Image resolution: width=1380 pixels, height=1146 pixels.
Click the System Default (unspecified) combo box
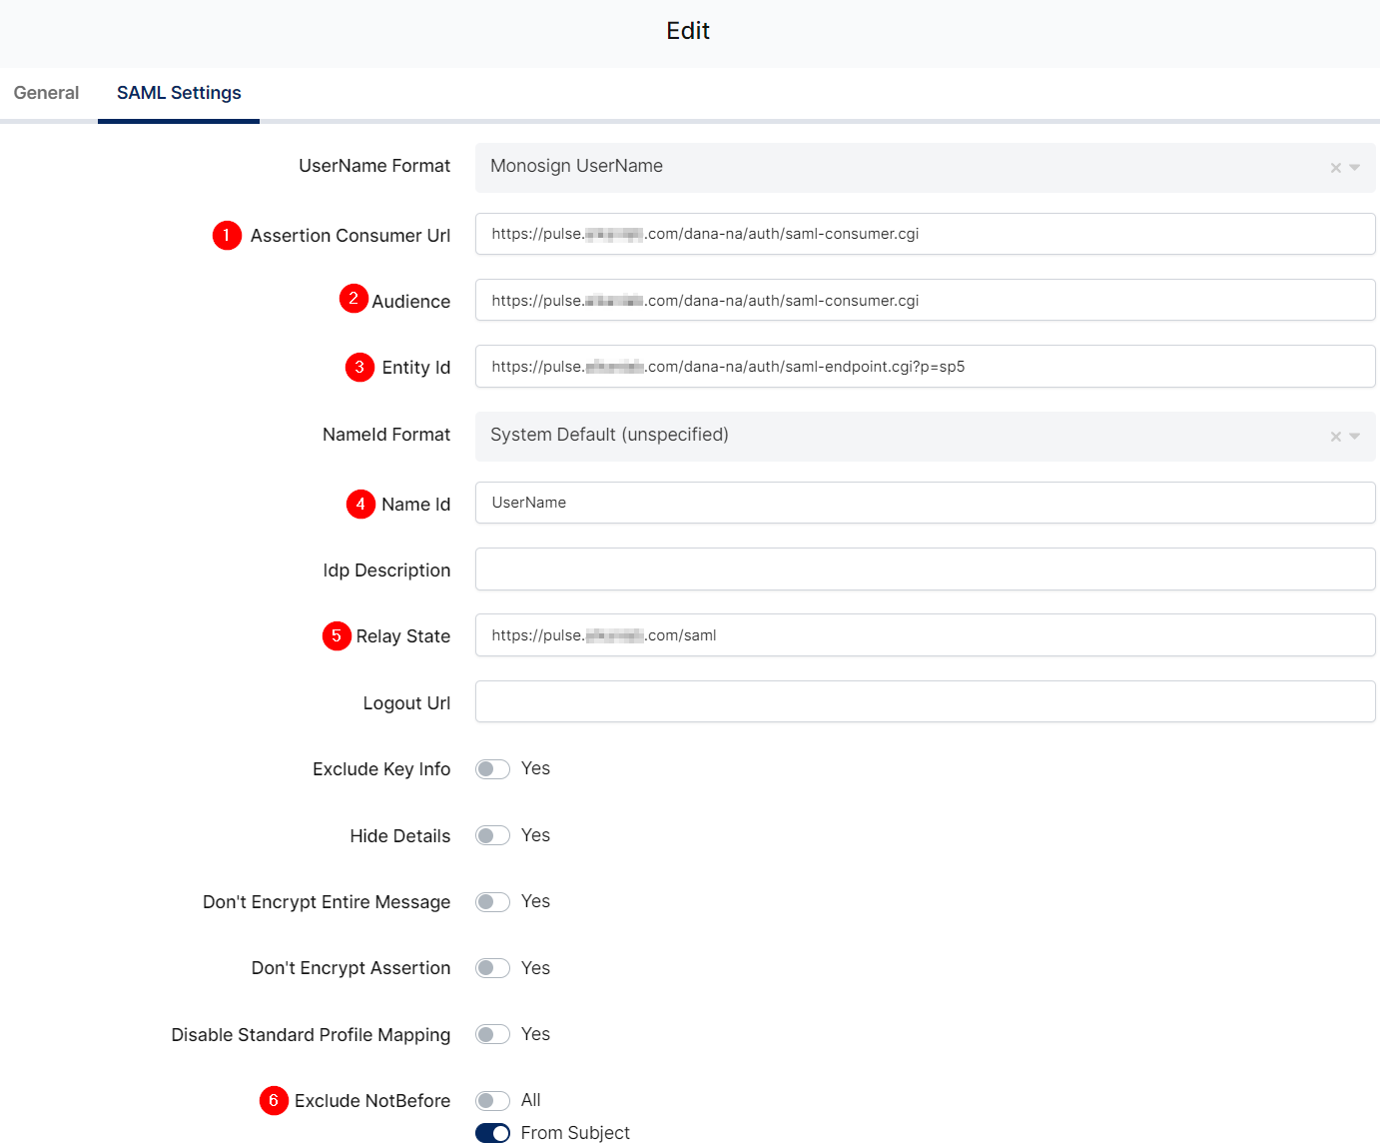point(899,436)
